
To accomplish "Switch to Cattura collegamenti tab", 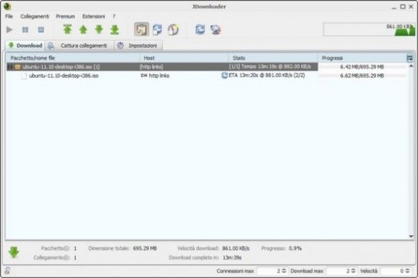I will tap(79, 46).
